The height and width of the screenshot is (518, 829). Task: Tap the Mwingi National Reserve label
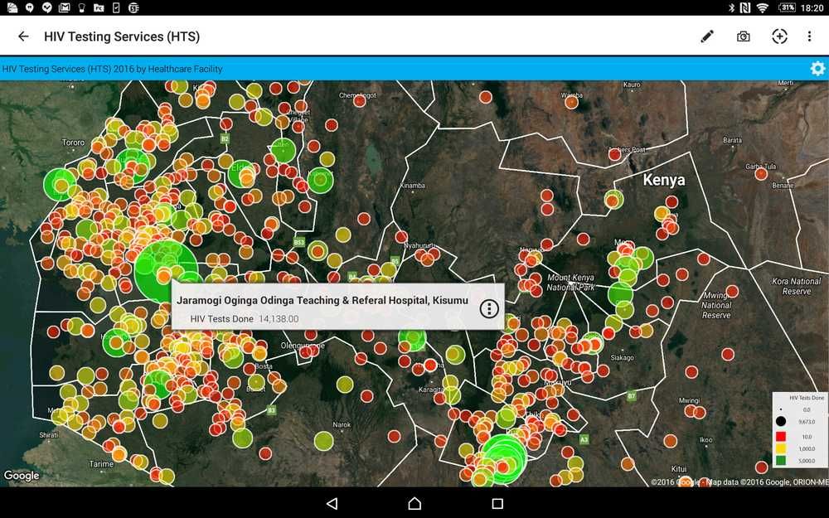pos(716,305)
